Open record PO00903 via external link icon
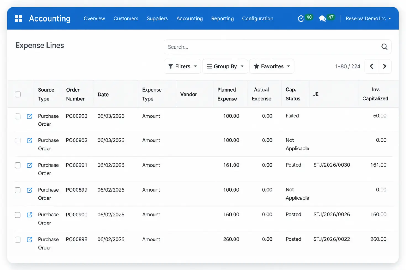Viewport: 406px width, 270px height. pyautogui.click(x=30, y=116)
